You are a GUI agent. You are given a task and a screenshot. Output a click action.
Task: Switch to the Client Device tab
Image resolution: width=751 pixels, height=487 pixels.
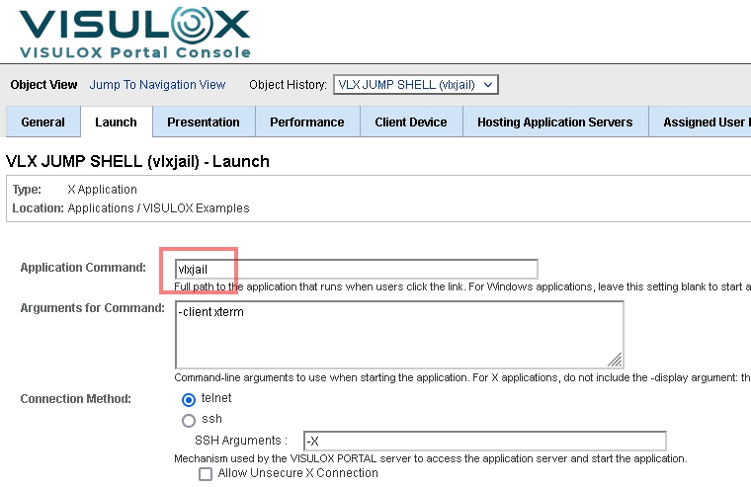tap(410, 122)
